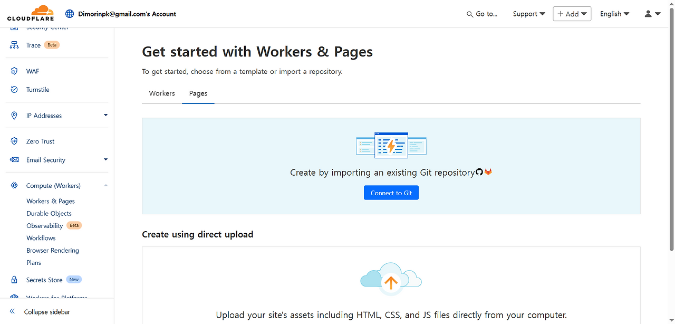Screen dimensions: 675x324
Task: Open the English language dropdown
Action: pyautogui.click(x=614, y=14)
